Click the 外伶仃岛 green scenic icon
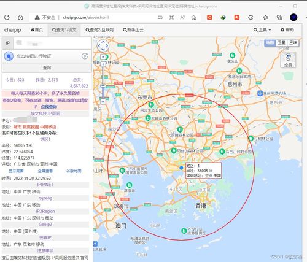The width and height of the screenshot is (307, 262). pyautogui.click(x=184, y=231)
